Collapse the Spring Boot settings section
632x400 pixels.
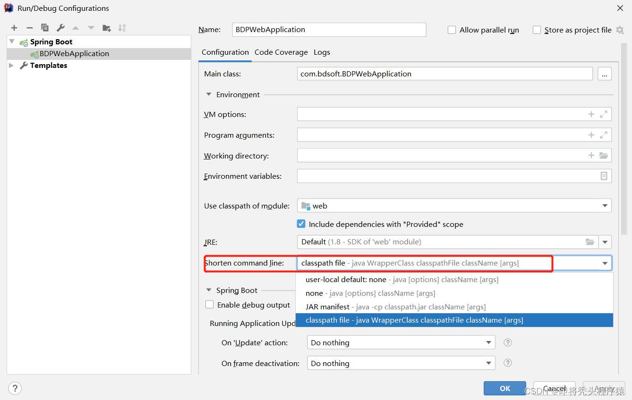click(x=209, y=290)
